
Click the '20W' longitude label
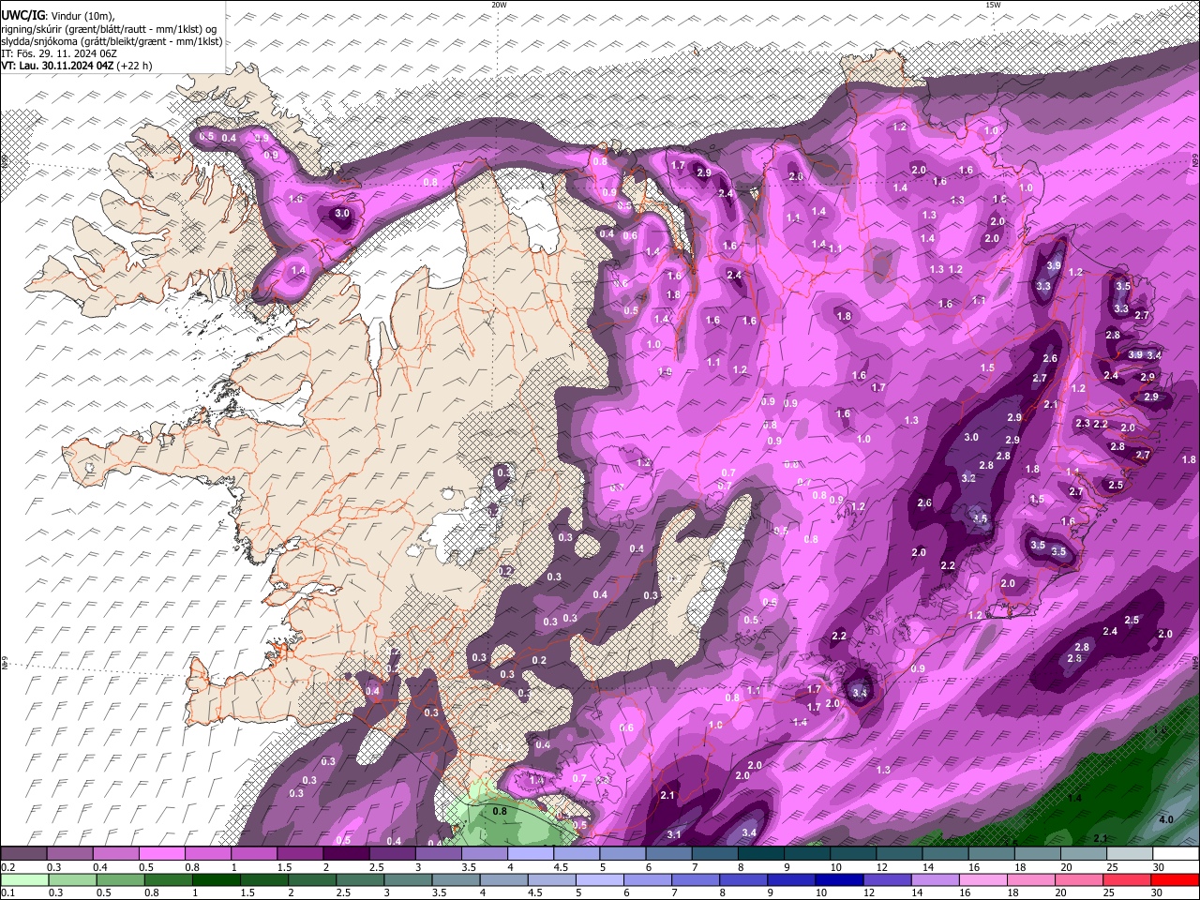499,5
